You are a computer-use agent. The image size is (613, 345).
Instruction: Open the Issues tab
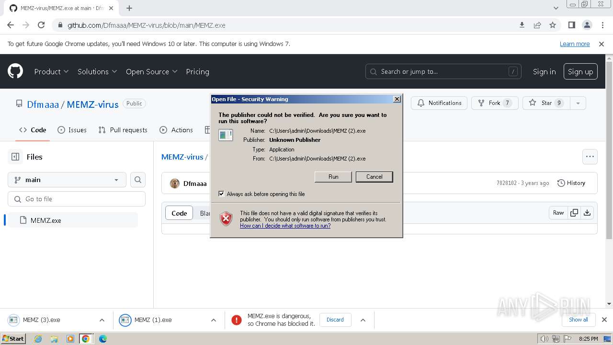tap(72, 130)
